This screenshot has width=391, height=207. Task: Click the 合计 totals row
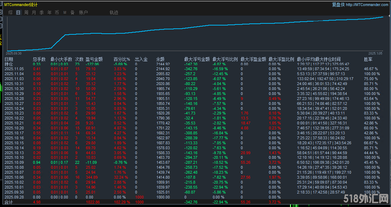coord(8,202)
